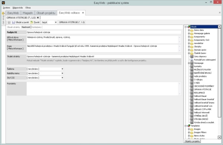The width and height of the screenshot is (223, 145).
Task: Click the MOŽNOSTI PLATBY page icon
Action: pos(192,70)
